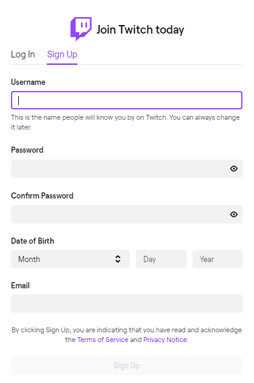Viewport: 254px width, 383px height.
Task: Click the Join Twitch today heading
Action: (x=140, y=30)
